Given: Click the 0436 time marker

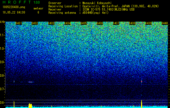Looking at the screenshot, I should pos(100,23).
